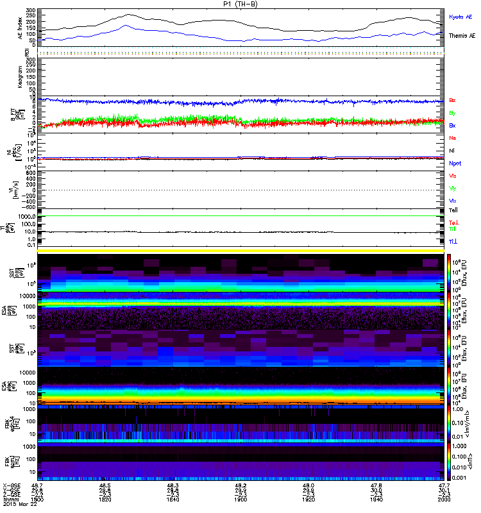Click the 1940 time tick label

point(376,500)
